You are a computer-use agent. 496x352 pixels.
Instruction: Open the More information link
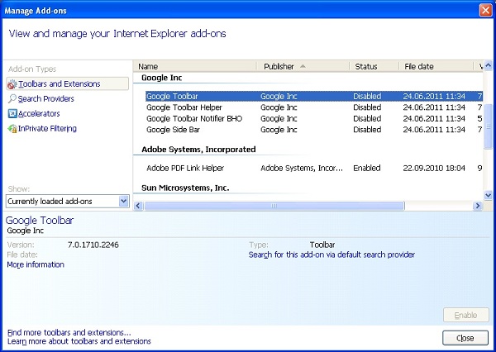36,264
